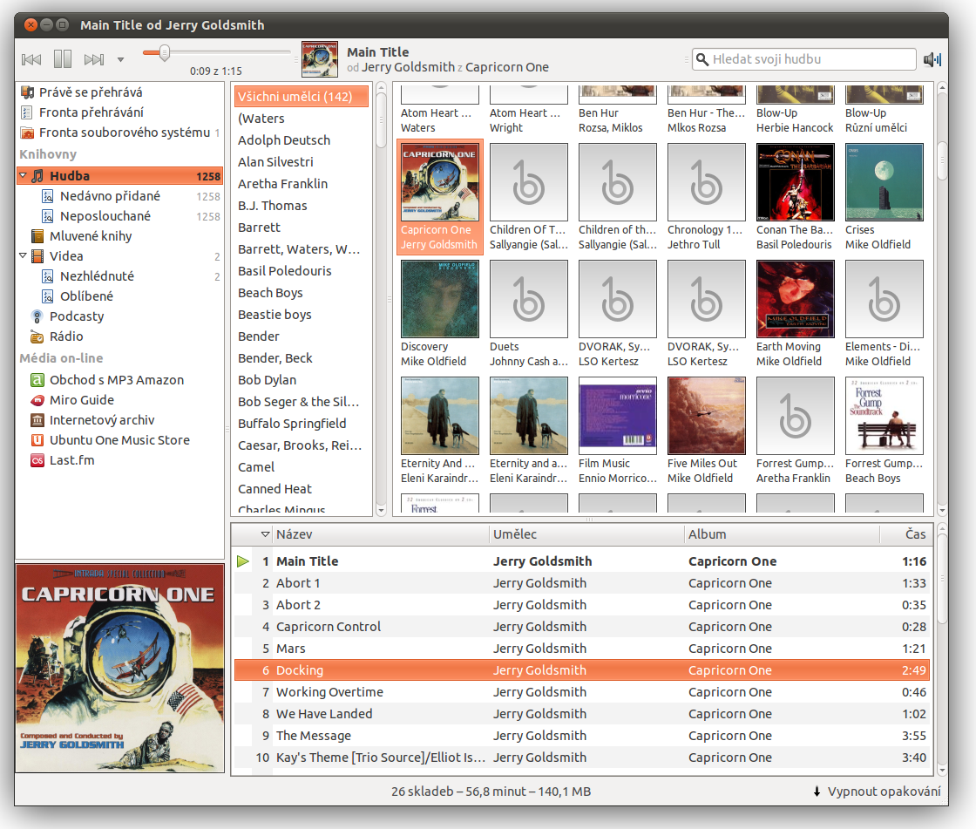Screen dimensions: 976x829
Task: Select track 'Abort 1'
Action: coord(581,583)
